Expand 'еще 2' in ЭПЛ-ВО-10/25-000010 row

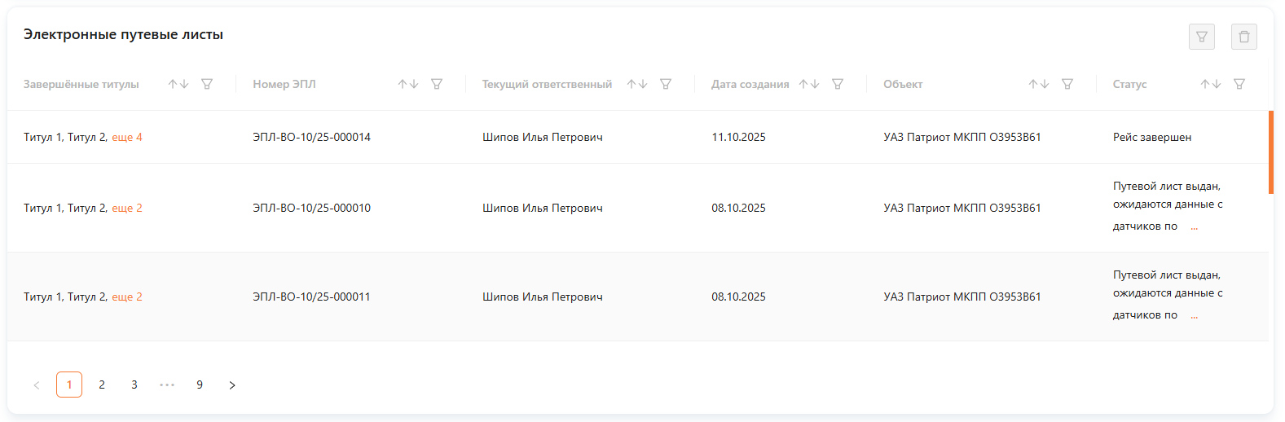[x=127, y=208]
